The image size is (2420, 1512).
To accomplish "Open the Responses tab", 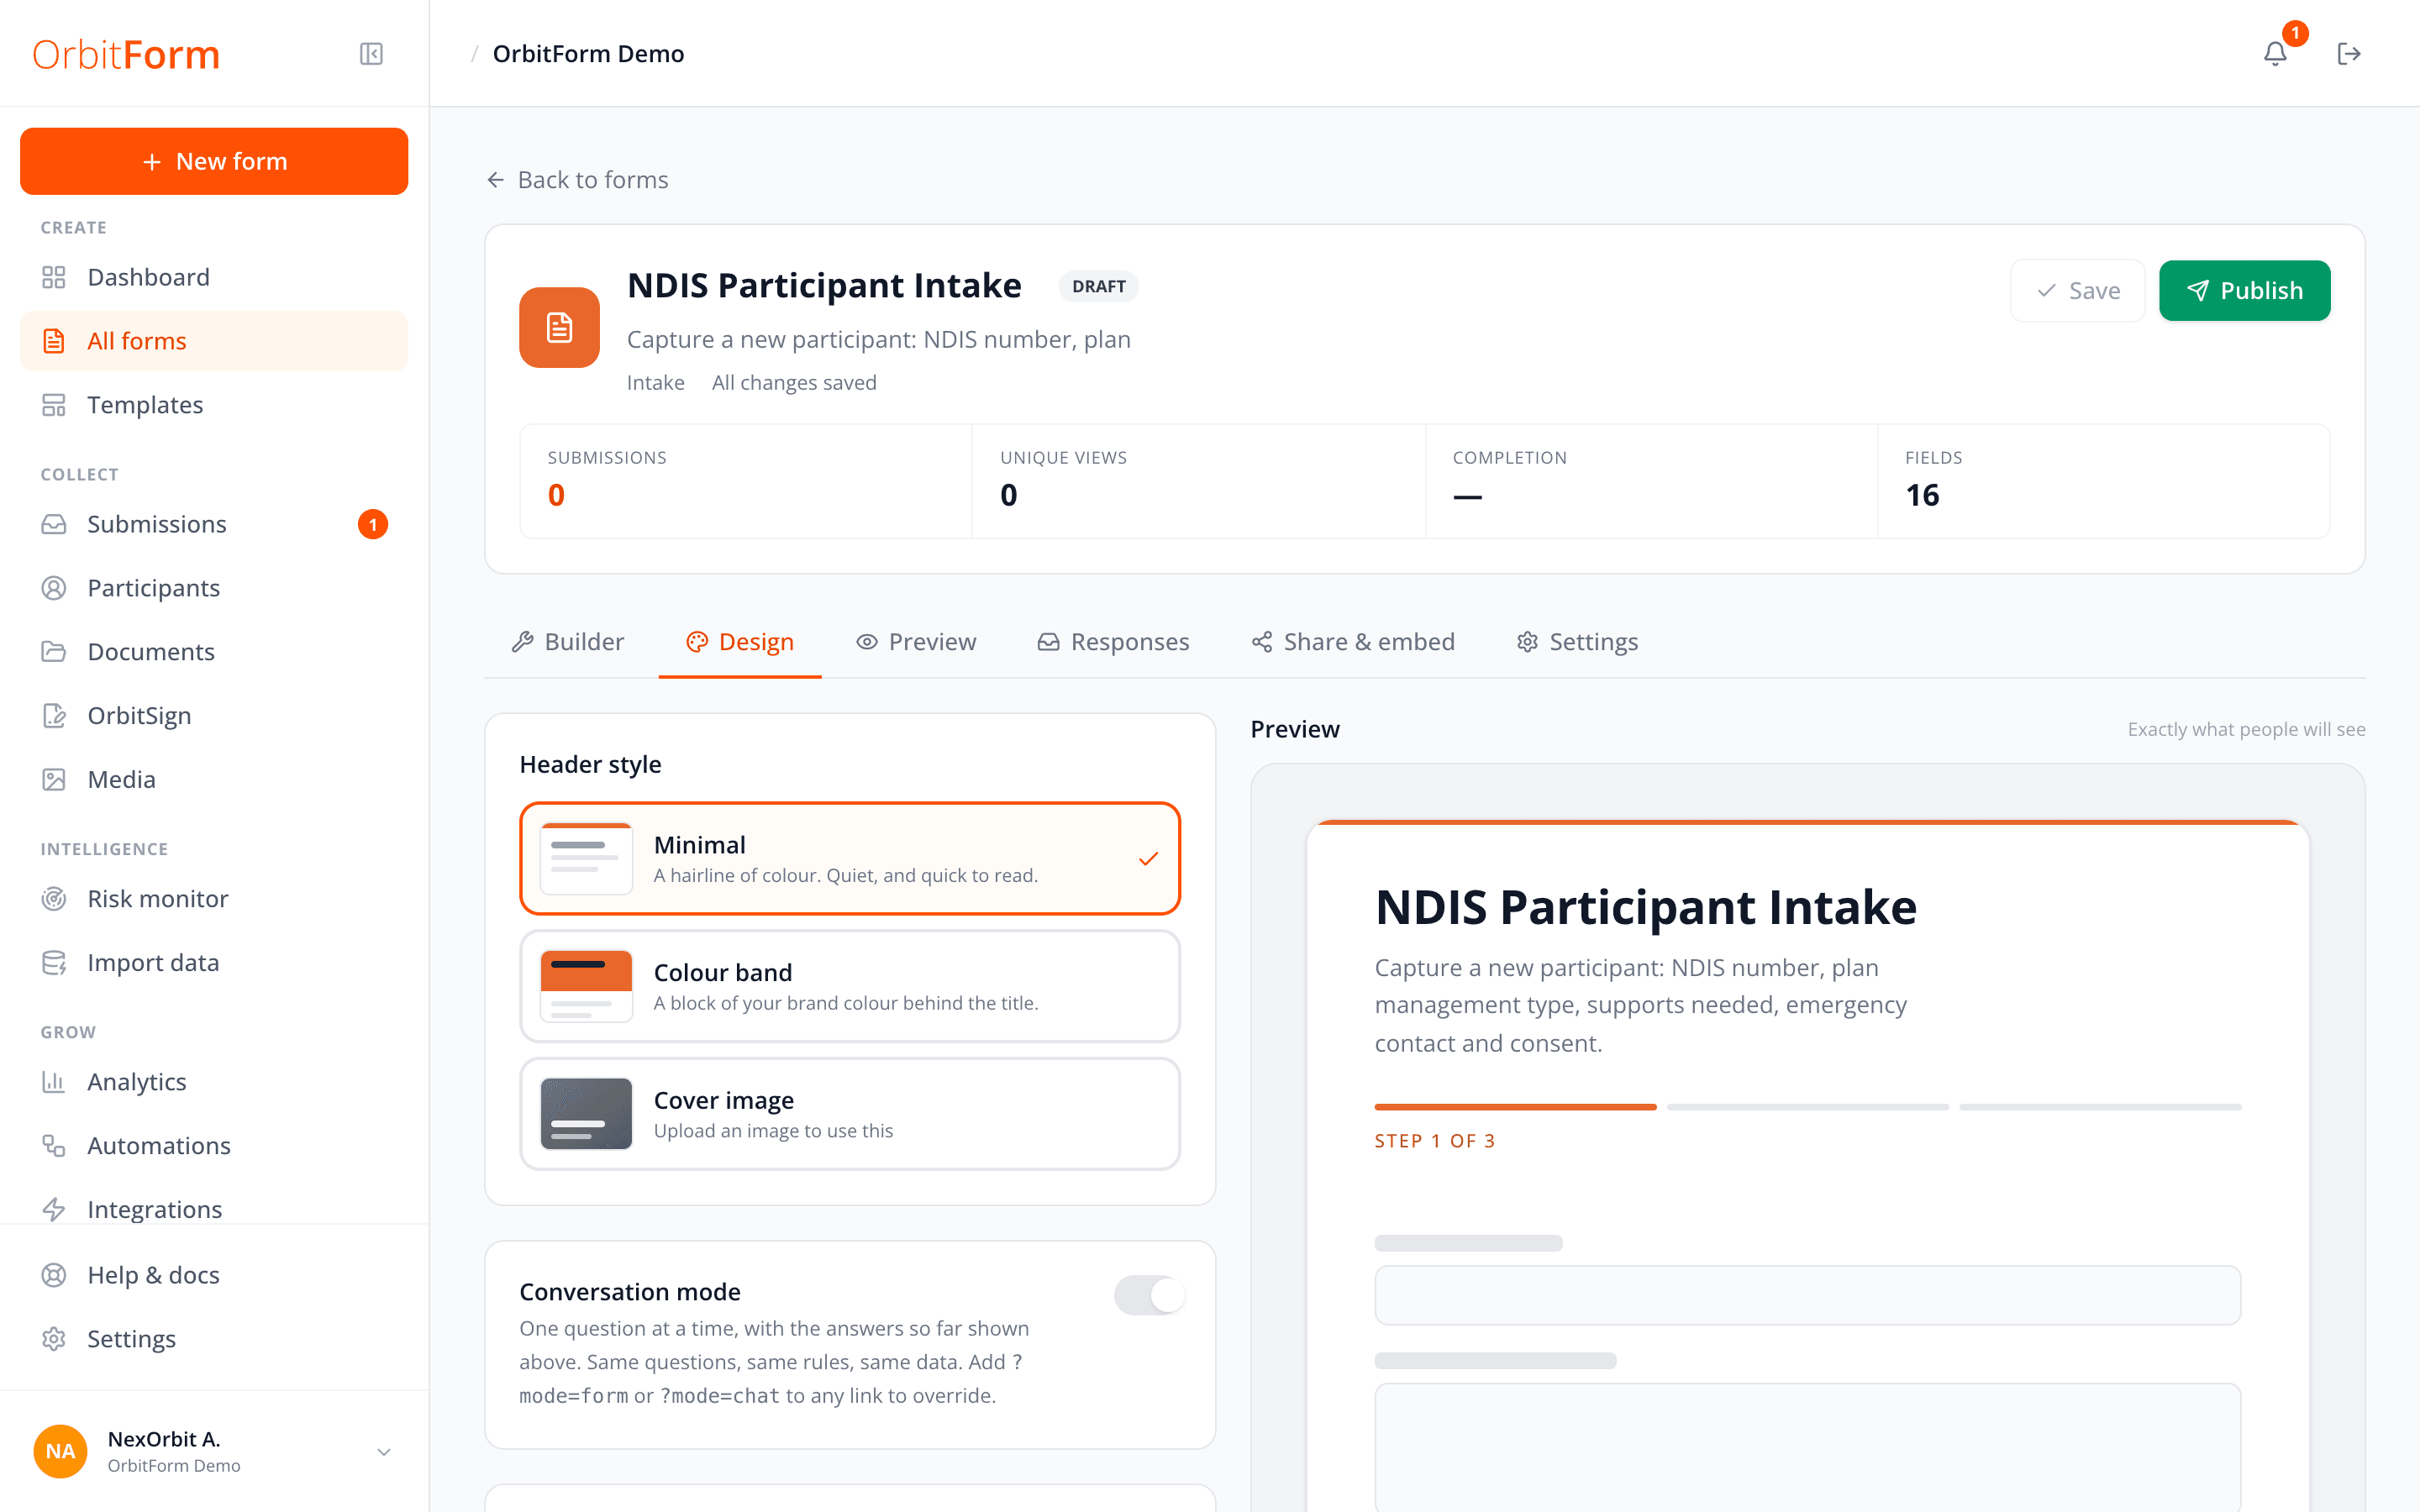I will (1113, 642).
